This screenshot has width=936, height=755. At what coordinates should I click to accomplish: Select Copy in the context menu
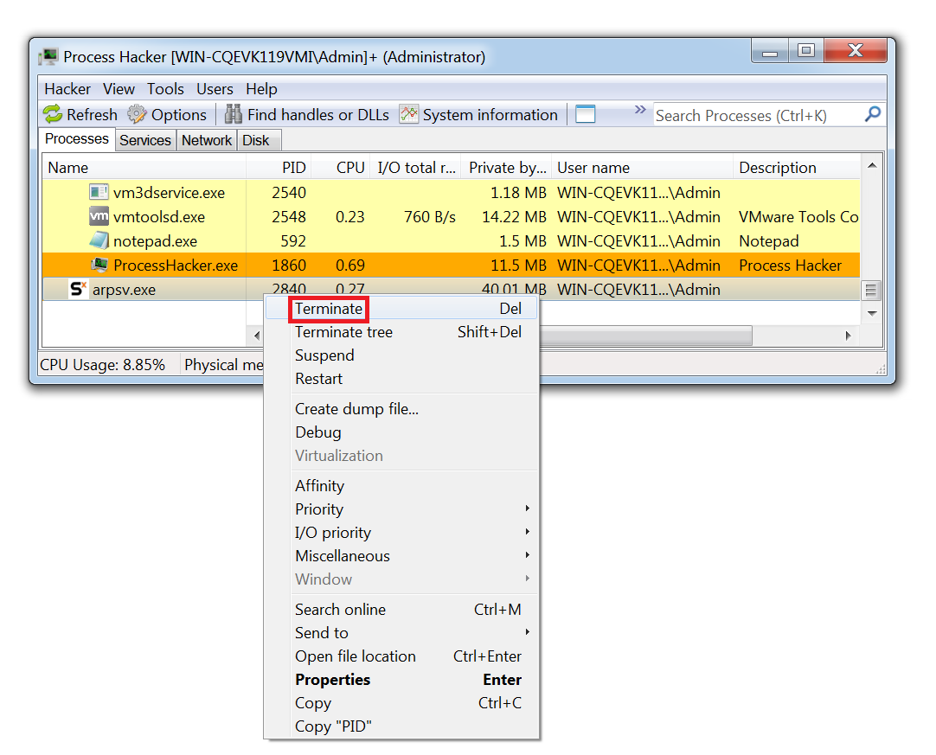401,702
